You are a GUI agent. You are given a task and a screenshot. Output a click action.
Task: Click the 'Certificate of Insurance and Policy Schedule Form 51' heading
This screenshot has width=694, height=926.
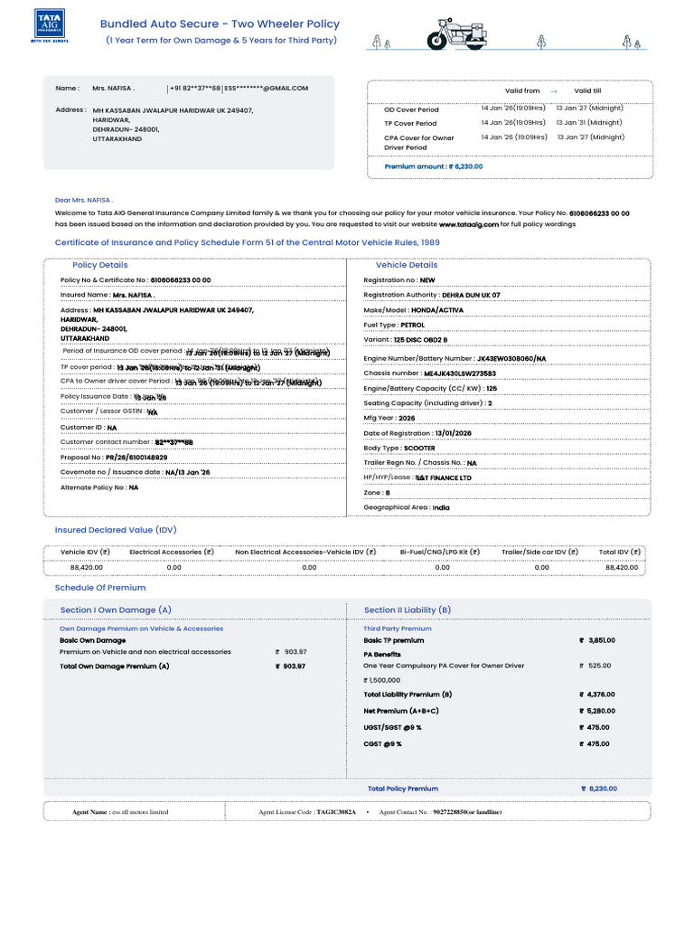pyautogui.click(x=248, y=242)
